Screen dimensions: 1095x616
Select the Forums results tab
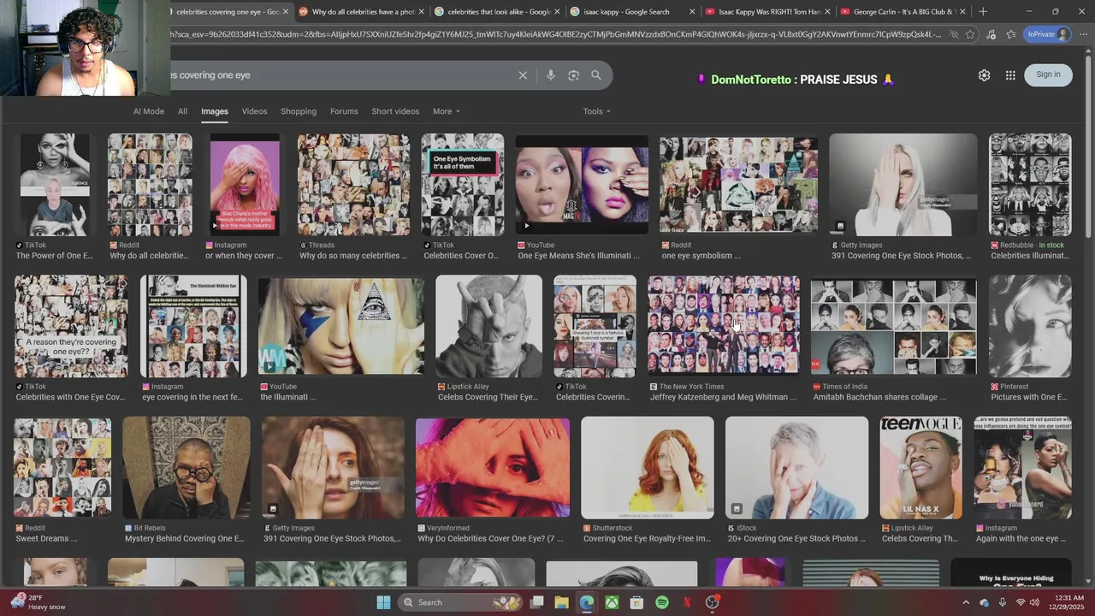(x=344, y=111)
